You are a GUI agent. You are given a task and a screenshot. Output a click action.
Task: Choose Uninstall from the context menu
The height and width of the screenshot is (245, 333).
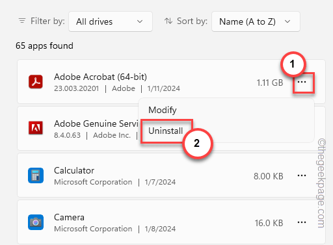click(166, 131)
